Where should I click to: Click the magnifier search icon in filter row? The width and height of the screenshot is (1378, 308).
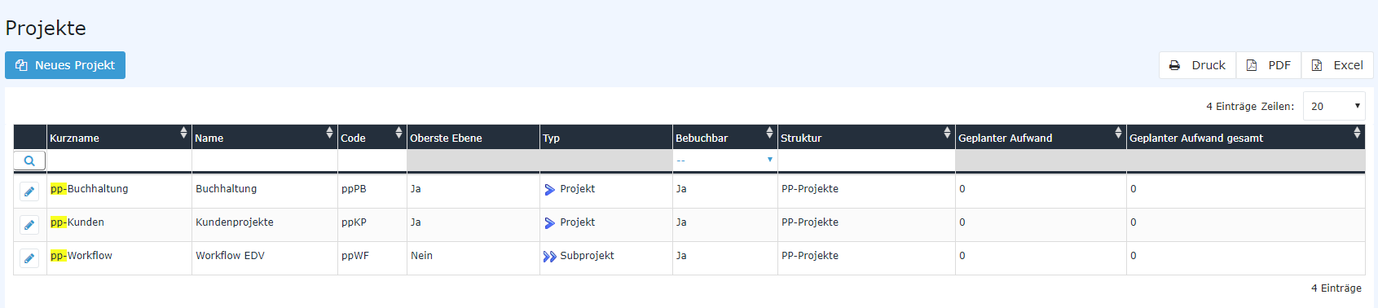tap(29, 161)
